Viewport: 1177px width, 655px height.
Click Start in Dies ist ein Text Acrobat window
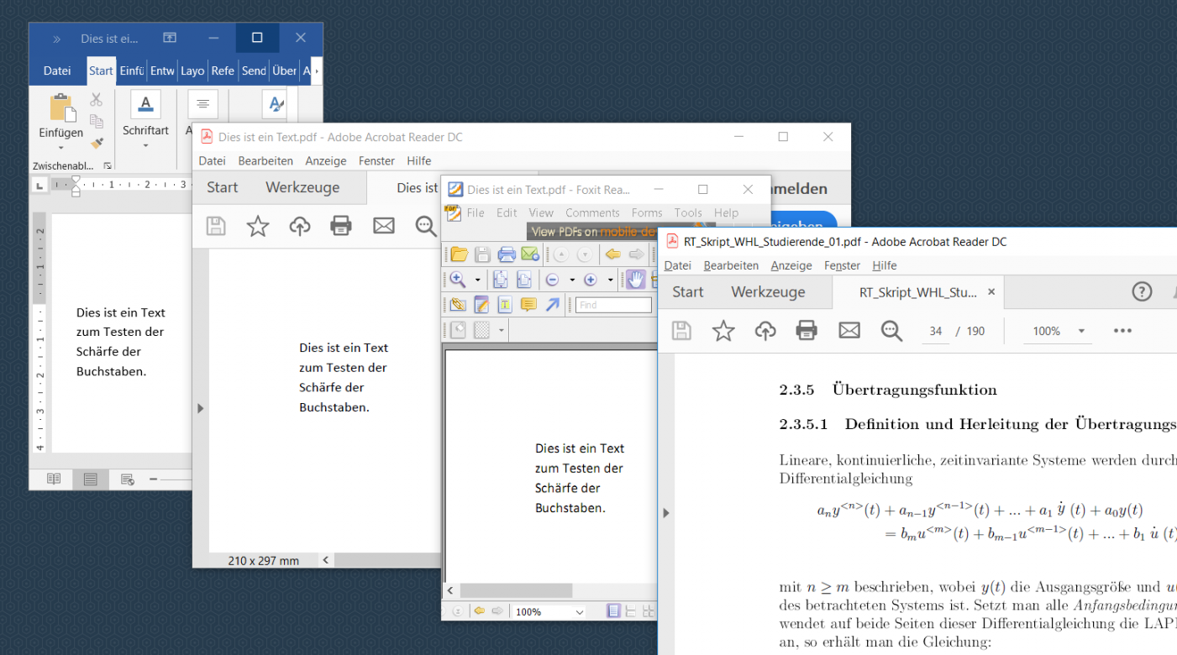[223, 187]
